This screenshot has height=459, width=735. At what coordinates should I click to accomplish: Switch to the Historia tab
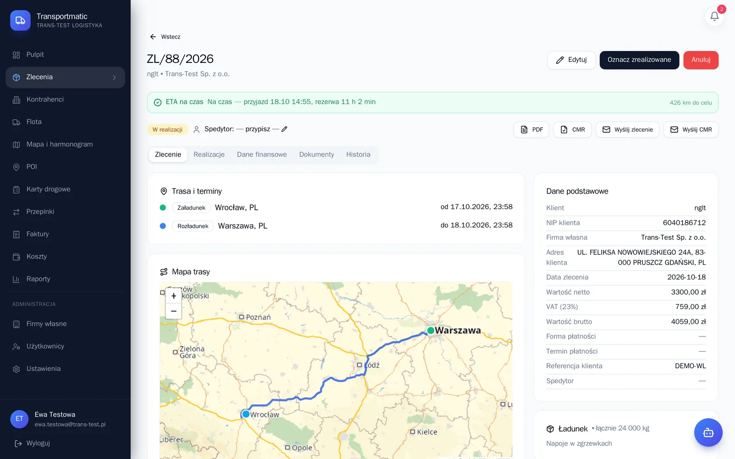click(358, 155)
